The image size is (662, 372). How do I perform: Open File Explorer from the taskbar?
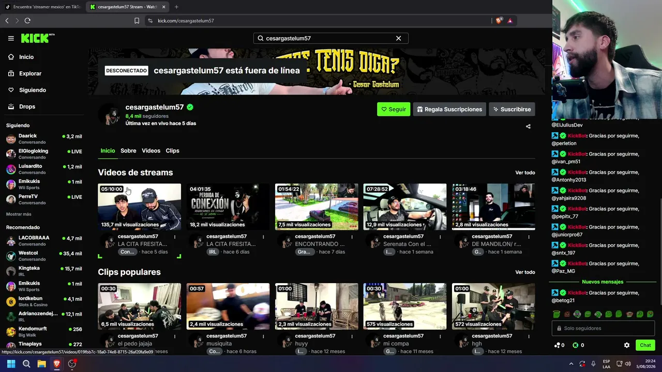(41, 364)
